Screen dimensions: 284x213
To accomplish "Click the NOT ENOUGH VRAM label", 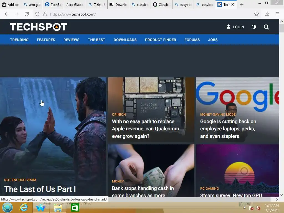I will coord(20,180).
